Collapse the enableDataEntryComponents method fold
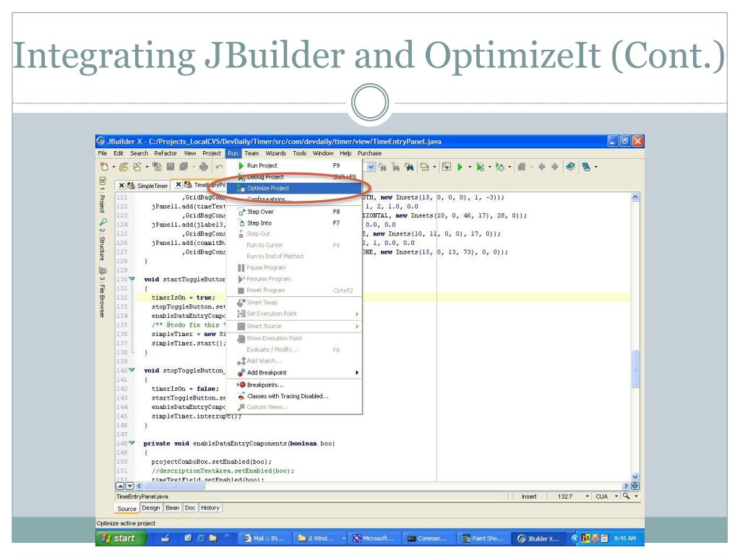The image size is (740, 555). point(132,443)
